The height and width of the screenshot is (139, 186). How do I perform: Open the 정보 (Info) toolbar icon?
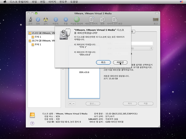[38, 21]
